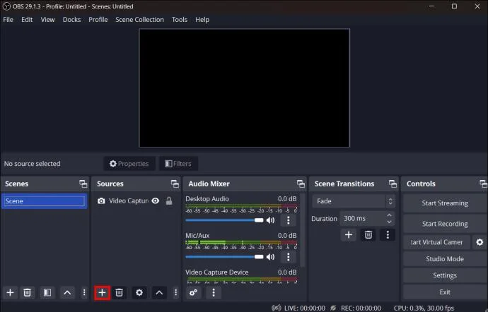488x312 pixels.
Task: Add a new source with plus icon
Action: [x=102, y=293]
